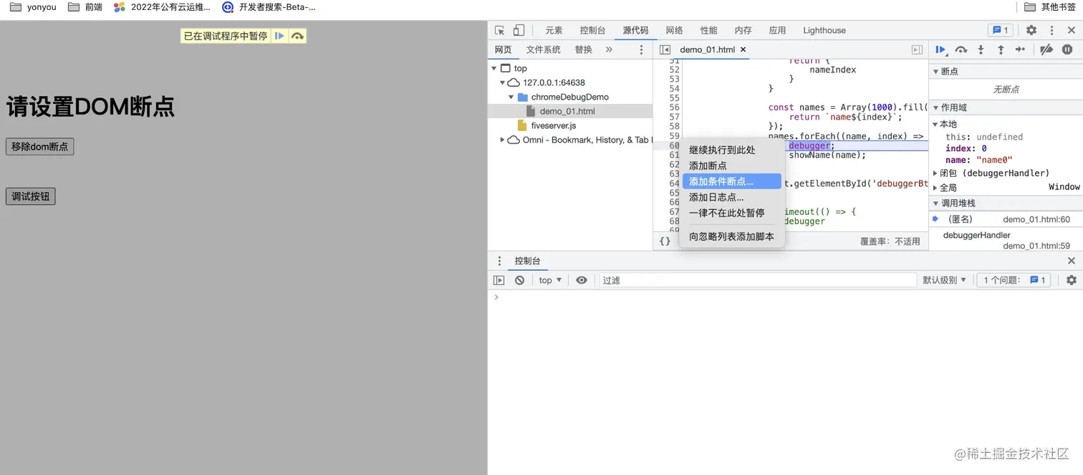Screen dimensions: 1083x475
Task: Click the console 过滤 filter field
Action: [x=758, y=280]
